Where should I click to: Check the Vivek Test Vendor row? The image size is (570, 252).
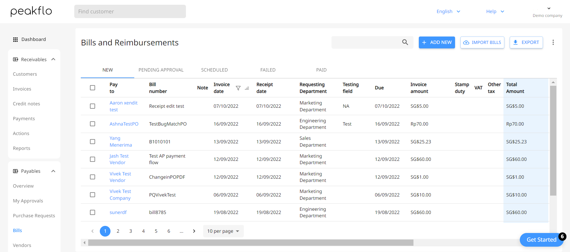[93, 177]
